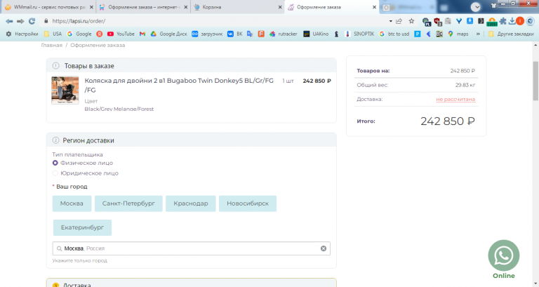Reload the lapsi.ru order page
Viewport: 539px width, 287px height.
(x=32, y=21)
